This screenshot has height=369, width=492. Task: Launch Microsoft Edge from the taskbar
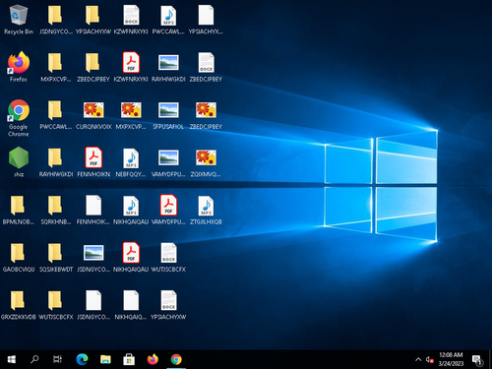pos(82,359)
